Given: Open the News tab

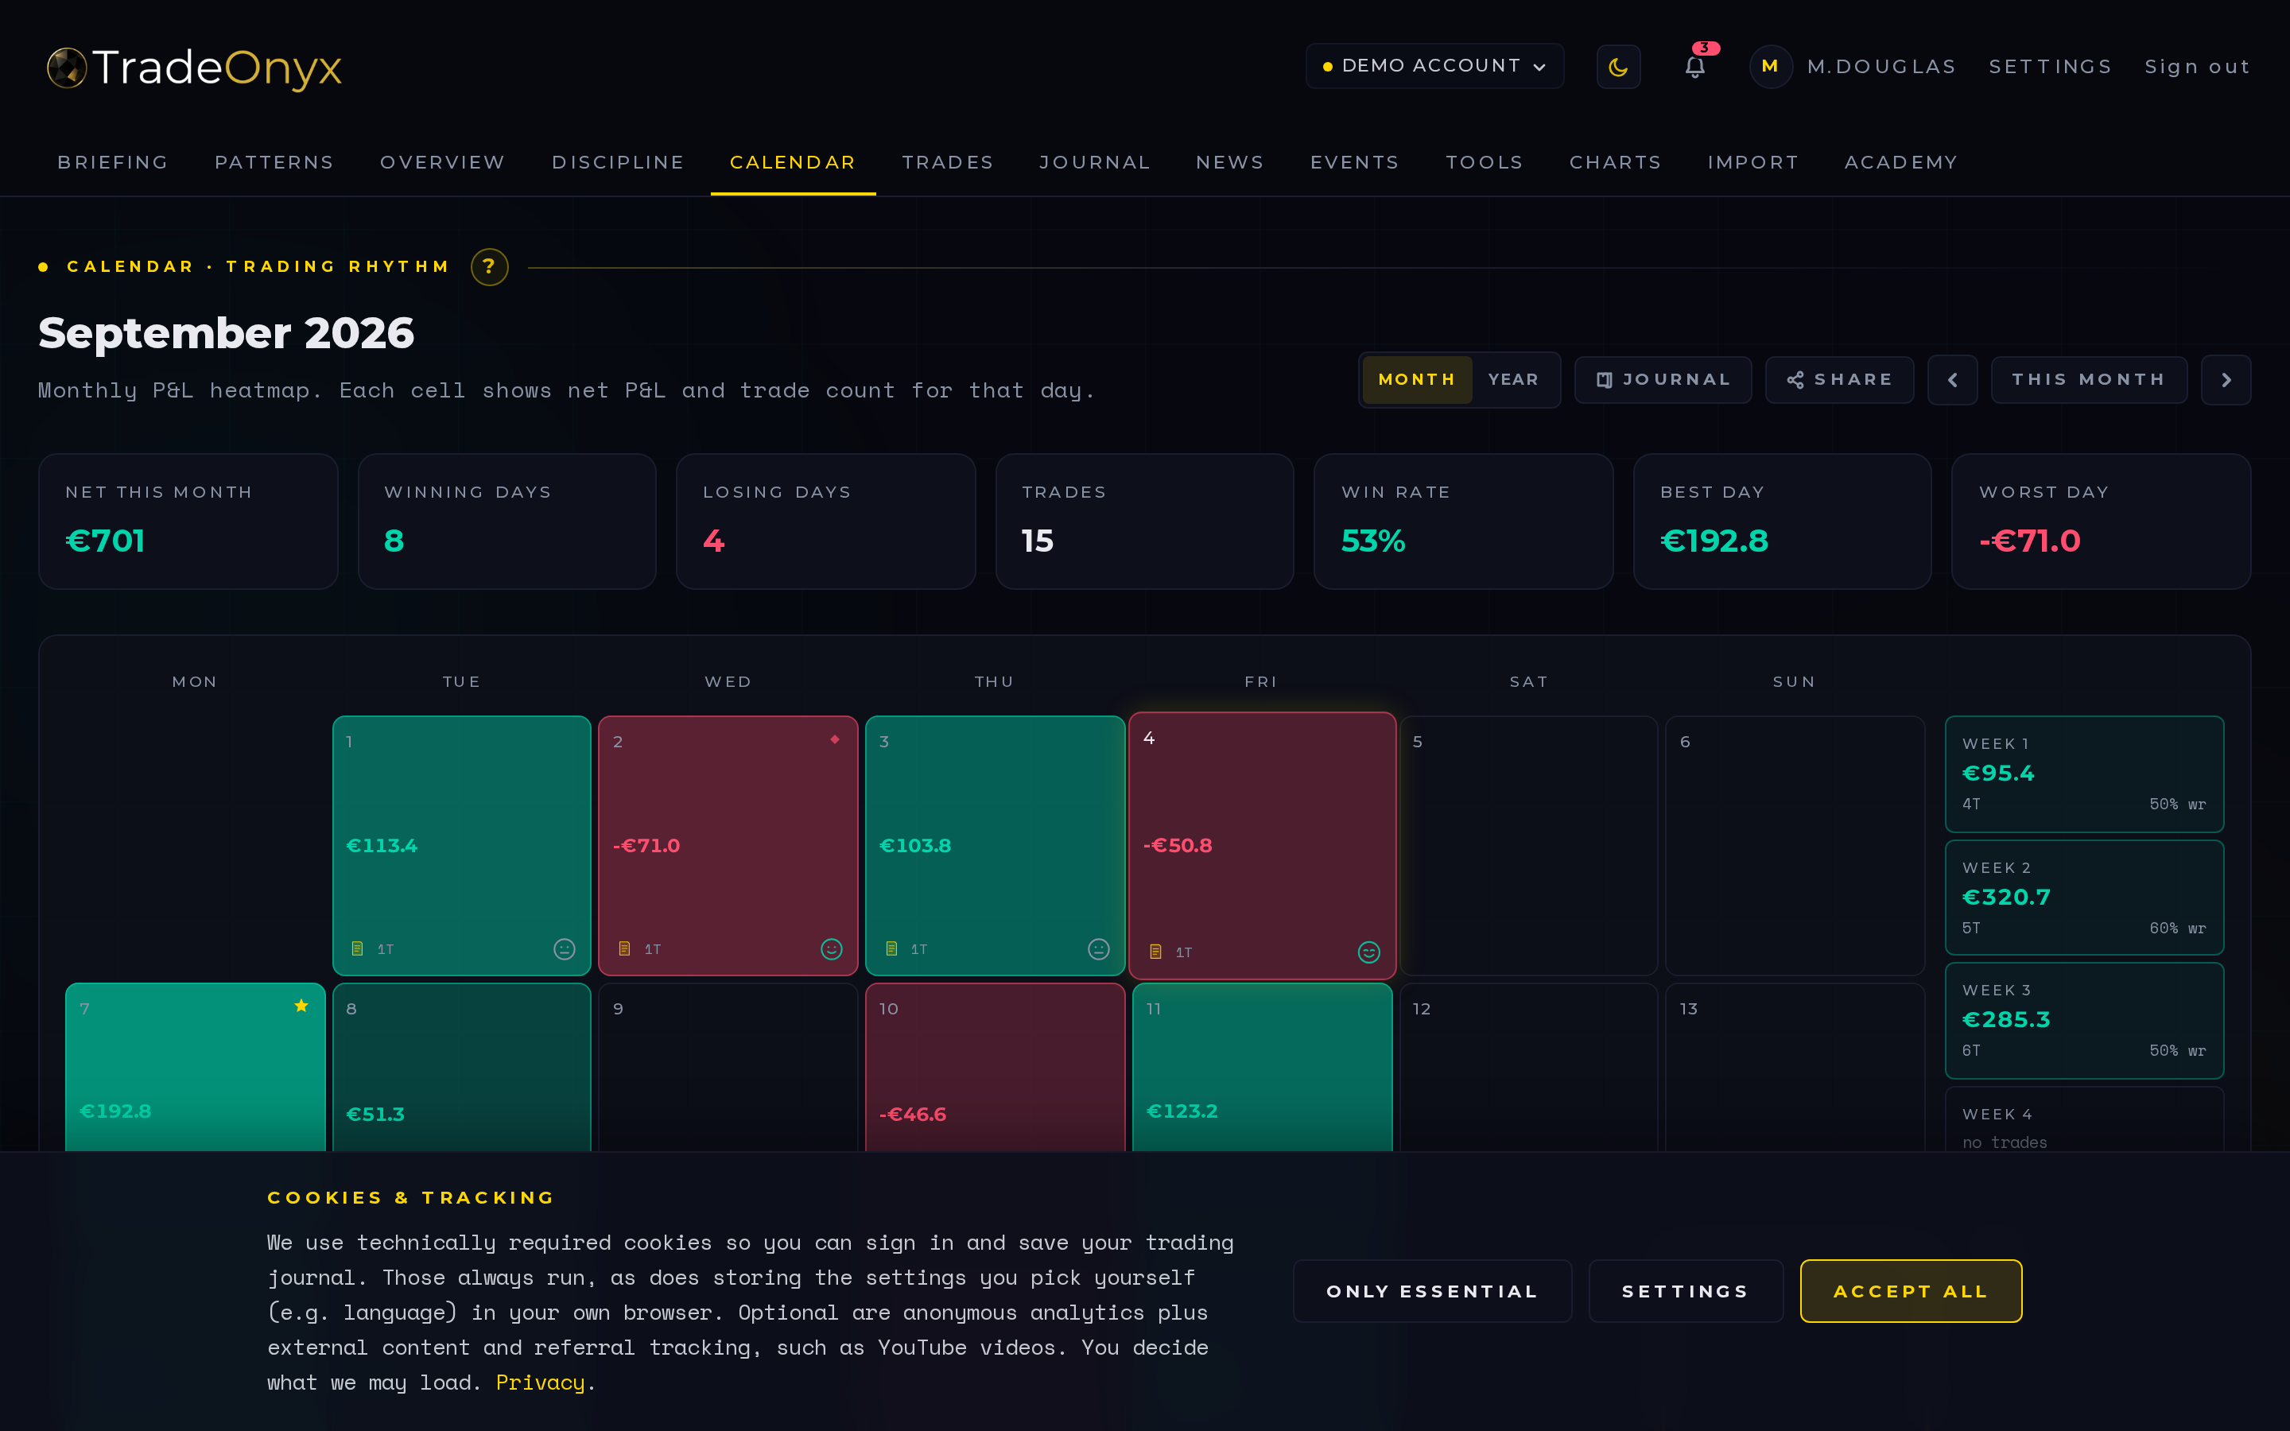Looking at the screenshot, I should 1230,162.
